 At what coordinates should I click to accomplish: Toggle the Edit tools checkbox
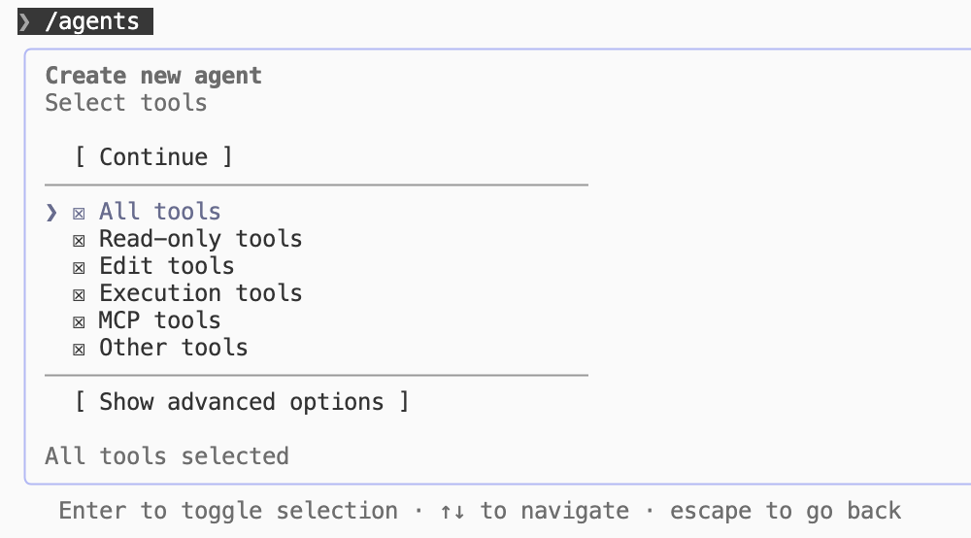point(79,268)
